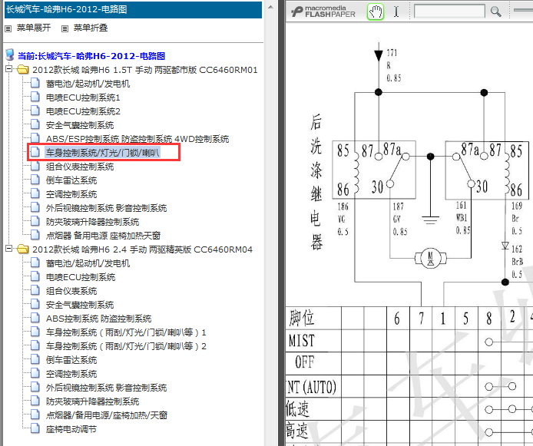Open ABS控制系统 防盗控制系统 page

[98, 319]
